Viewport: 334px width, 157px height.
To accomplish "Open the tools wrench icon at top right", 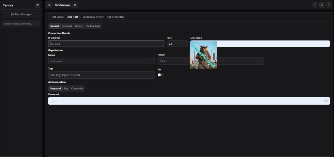I will (x=322, y=5).
